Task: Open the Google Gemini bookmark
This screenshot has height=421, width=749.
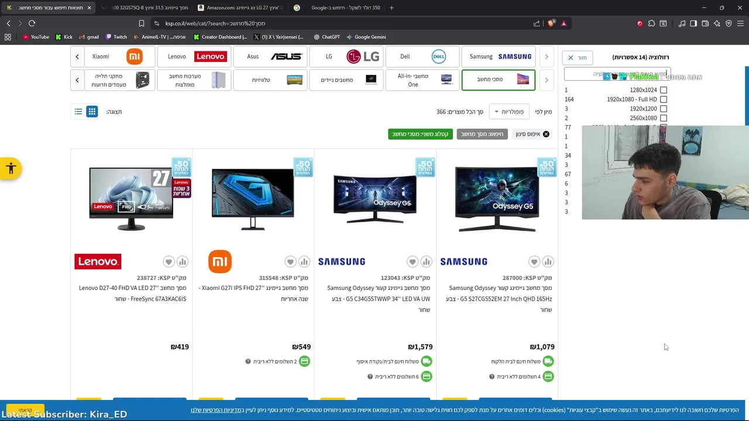Action: point(366,37)
